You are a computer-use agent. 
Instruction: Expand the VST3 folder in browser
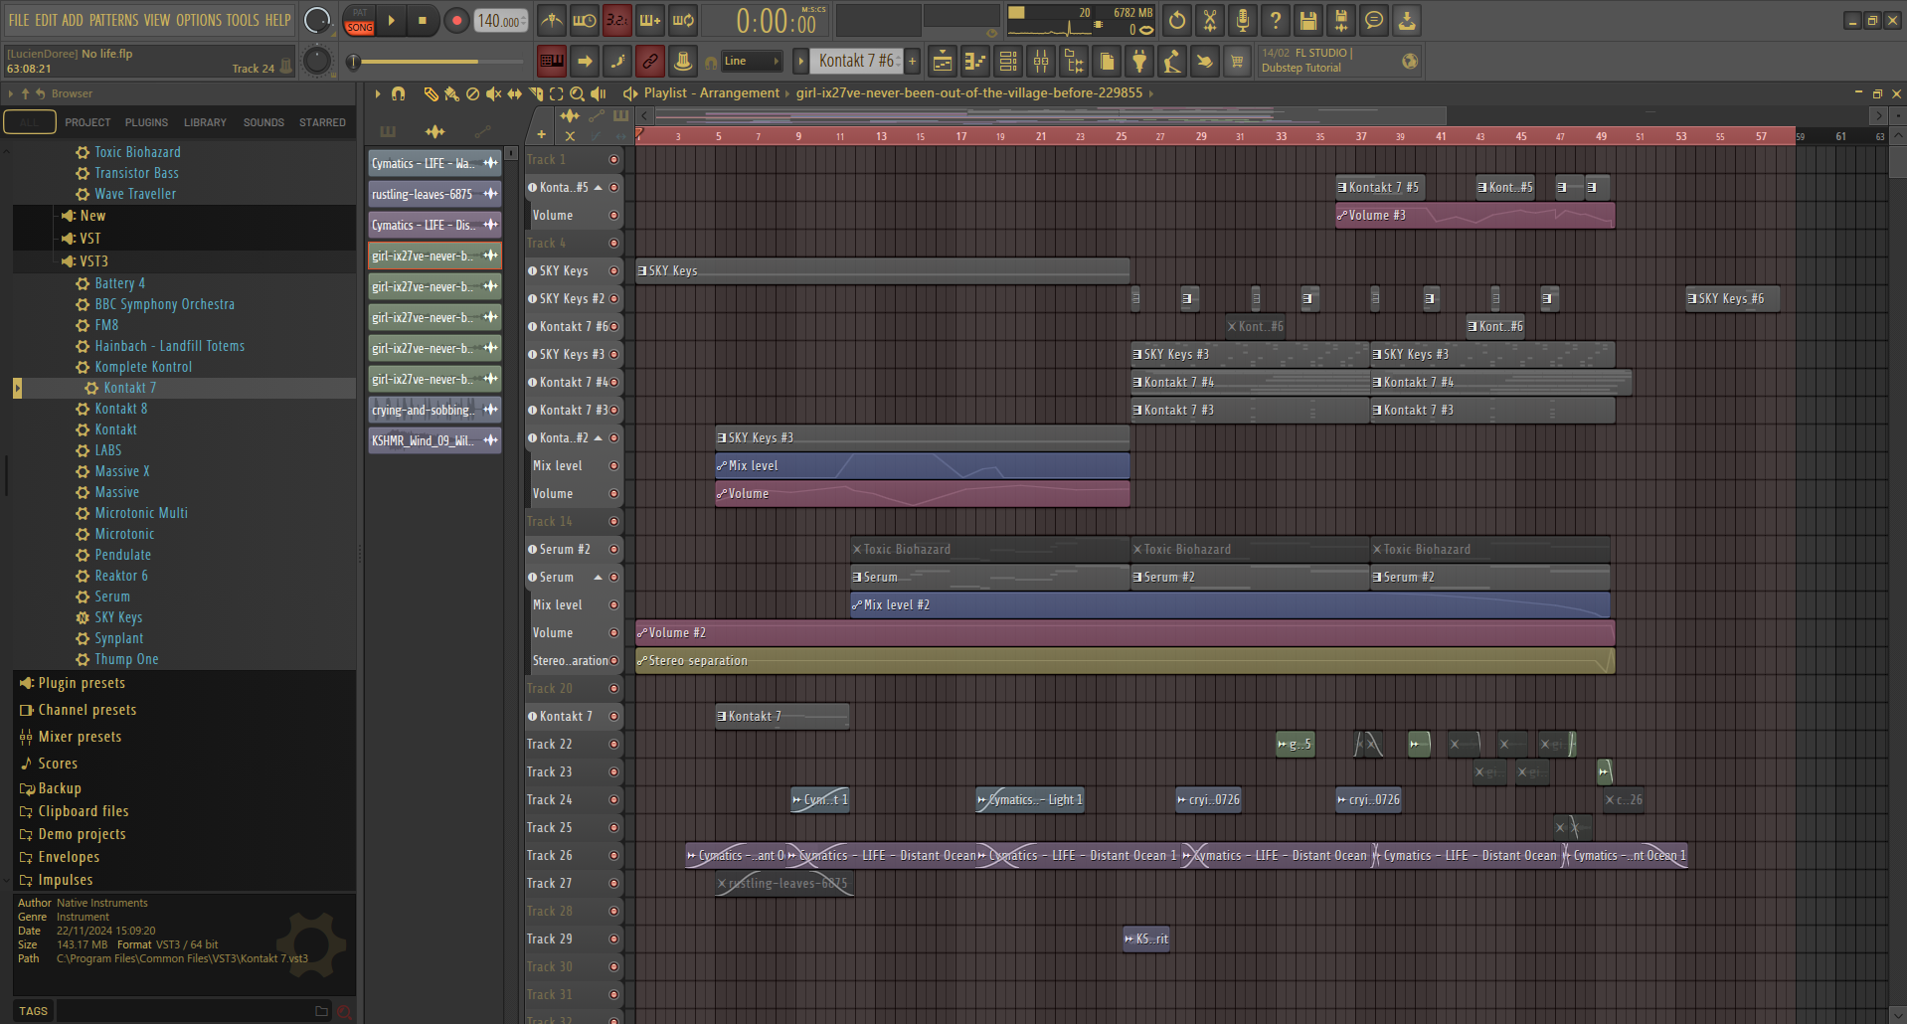pos(93,261)
